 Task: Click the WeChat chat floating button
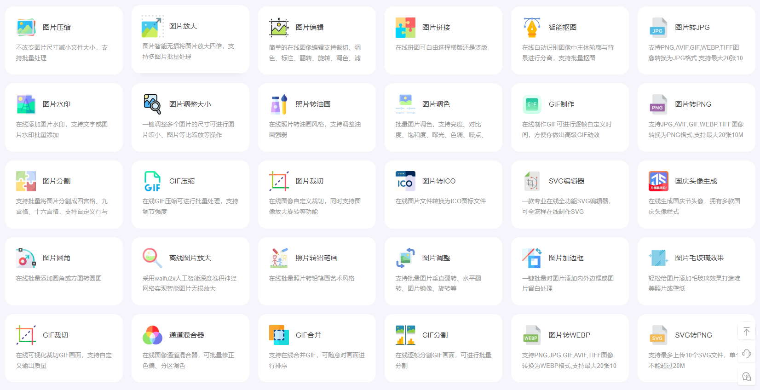(x=747, y=376)
